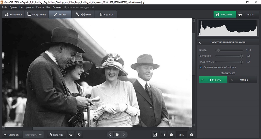
Task: Go to next photo arrow
Action: click(124, 135)
